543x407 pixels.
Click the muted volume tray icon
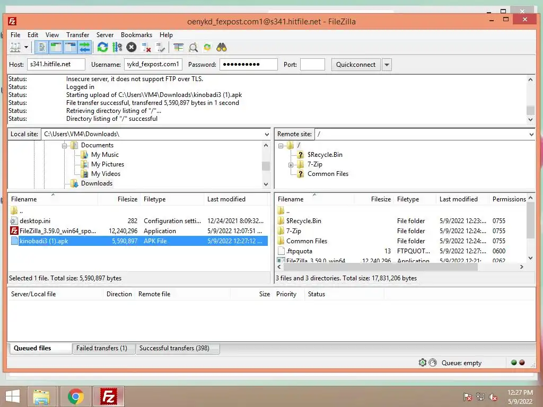tap(493, 397)
